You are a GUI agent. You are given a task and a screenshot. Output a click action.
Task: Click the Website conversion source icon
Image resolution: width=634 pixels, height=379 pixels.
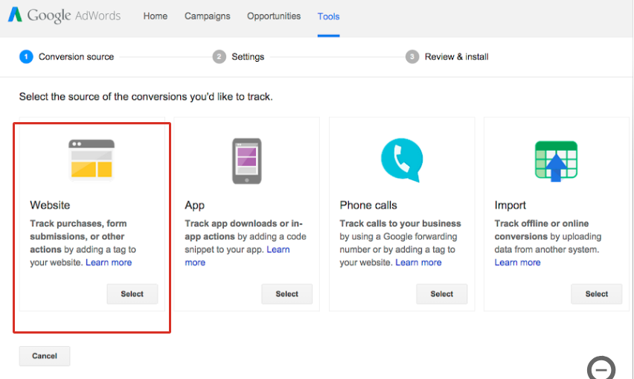[x=92, y=159]
